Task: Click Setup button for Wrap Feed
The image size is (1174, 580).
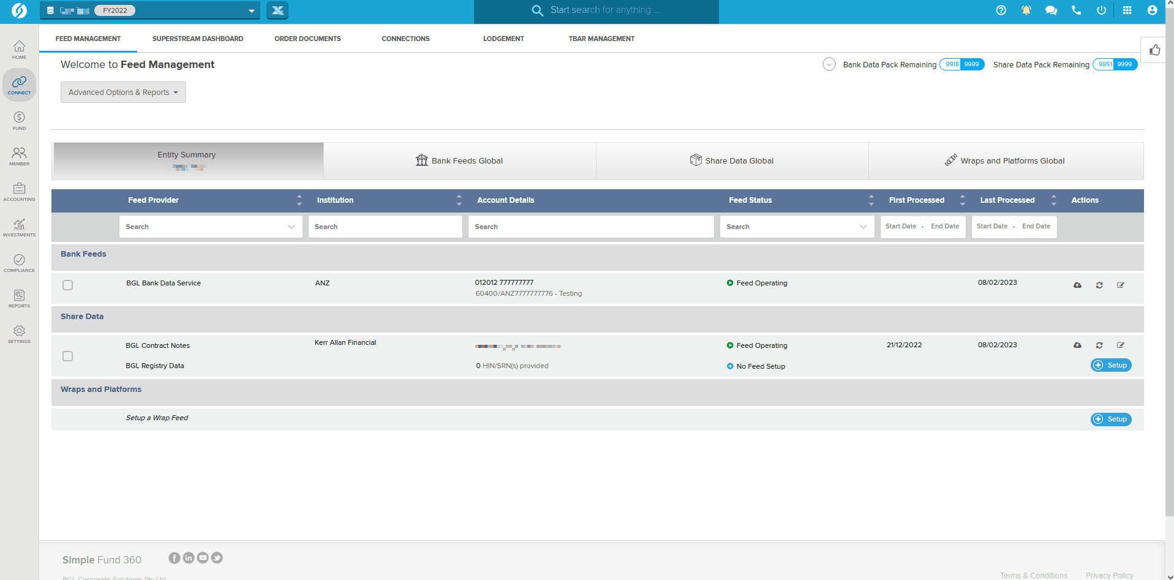Action: coord(1111,419)
